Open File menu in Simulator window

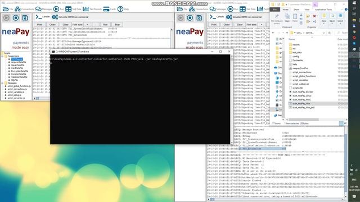click(182, 9)
